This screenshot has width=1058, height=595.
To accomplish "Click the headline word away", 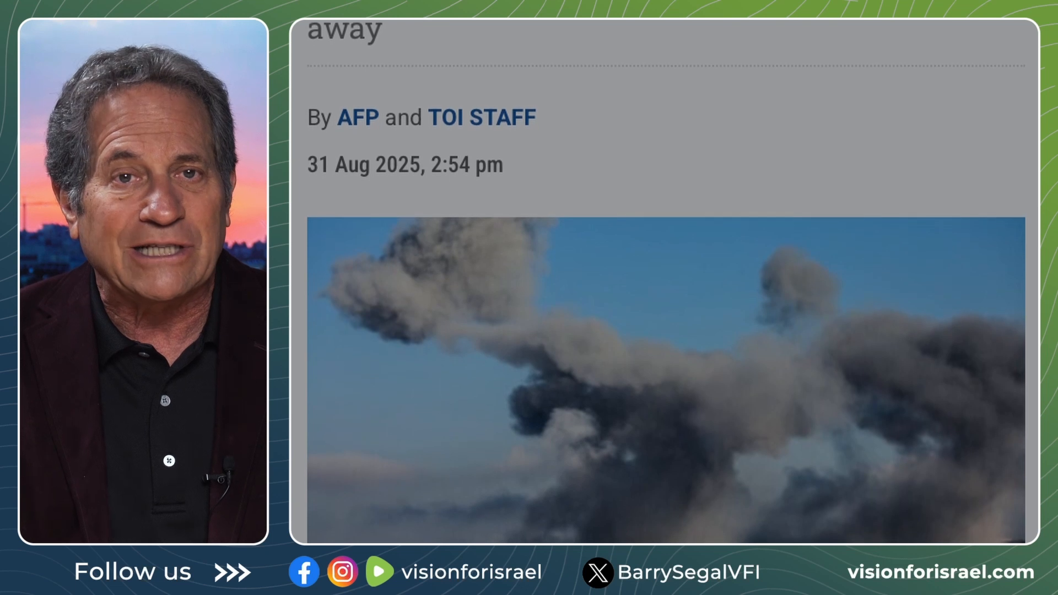I will click(344, 30).
